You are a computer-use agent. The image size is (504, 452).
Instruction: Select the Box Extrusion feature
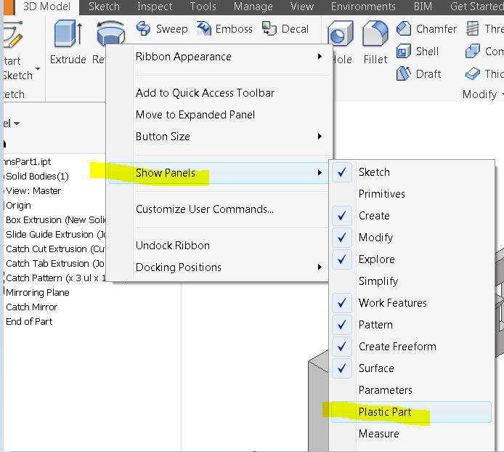click(56, 219)
